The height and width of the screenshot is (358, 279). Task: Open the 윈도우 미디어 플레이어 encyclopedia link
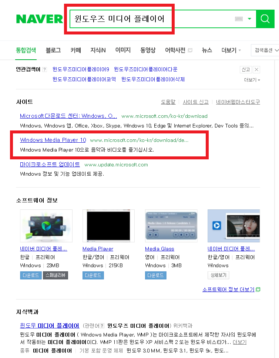tap(50, 326)
